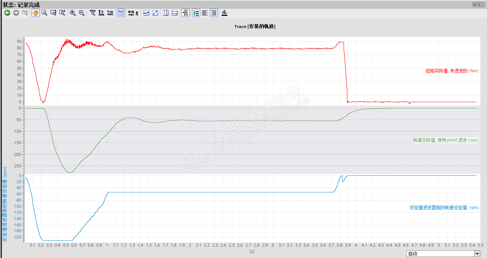Select the horizontal zoom selection tool
The height and width of the screenshot is (258, 487).
click(x=62, y=13)
